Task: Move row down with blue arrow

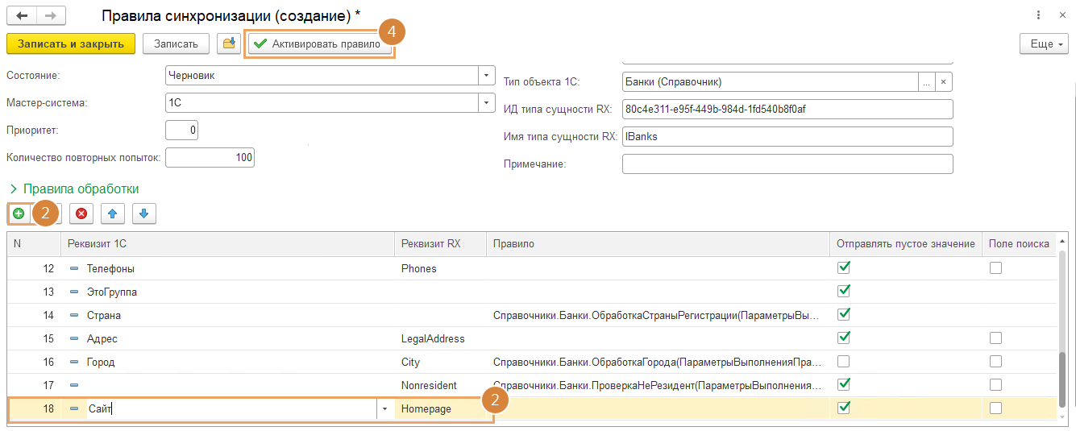Action: (143, 213)
